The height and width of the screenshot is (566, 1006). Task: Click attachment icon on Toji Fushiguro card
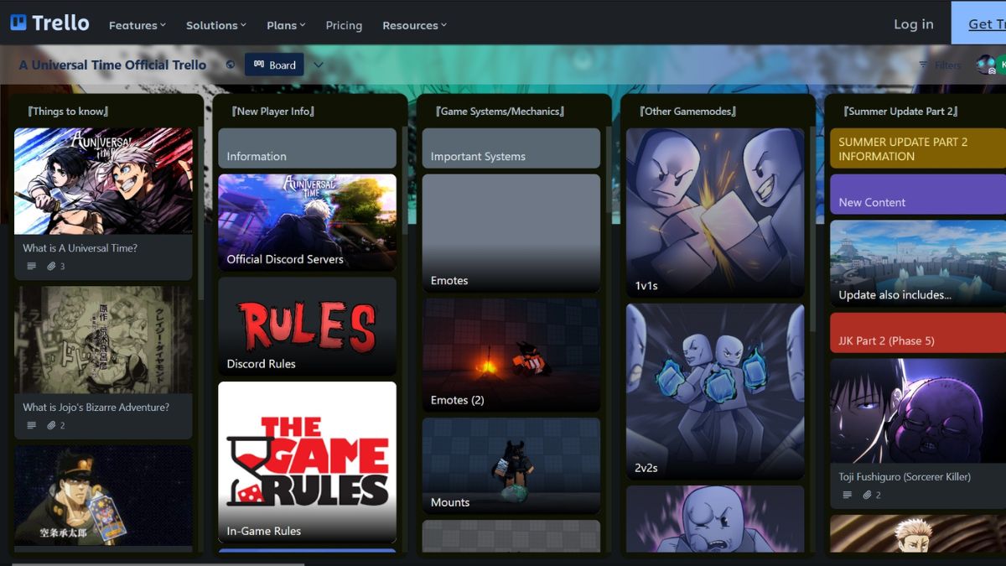(867, 496)
